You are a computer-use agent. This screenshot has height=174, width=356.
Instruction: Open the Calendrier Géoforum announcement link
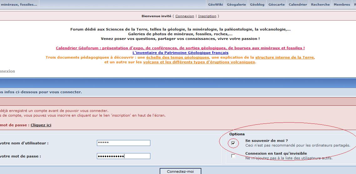point(180,48)
